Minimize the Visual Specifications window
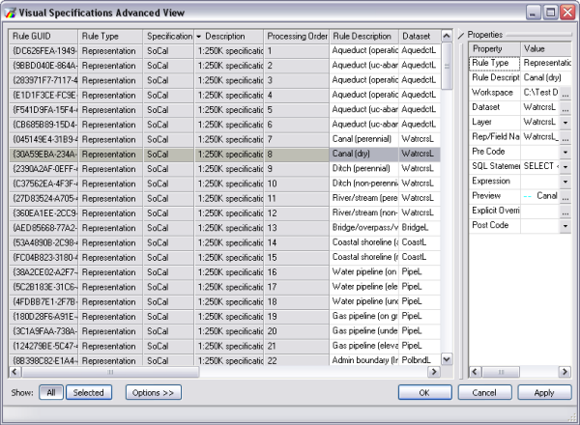The image size is (580, 425). [533, 13]
